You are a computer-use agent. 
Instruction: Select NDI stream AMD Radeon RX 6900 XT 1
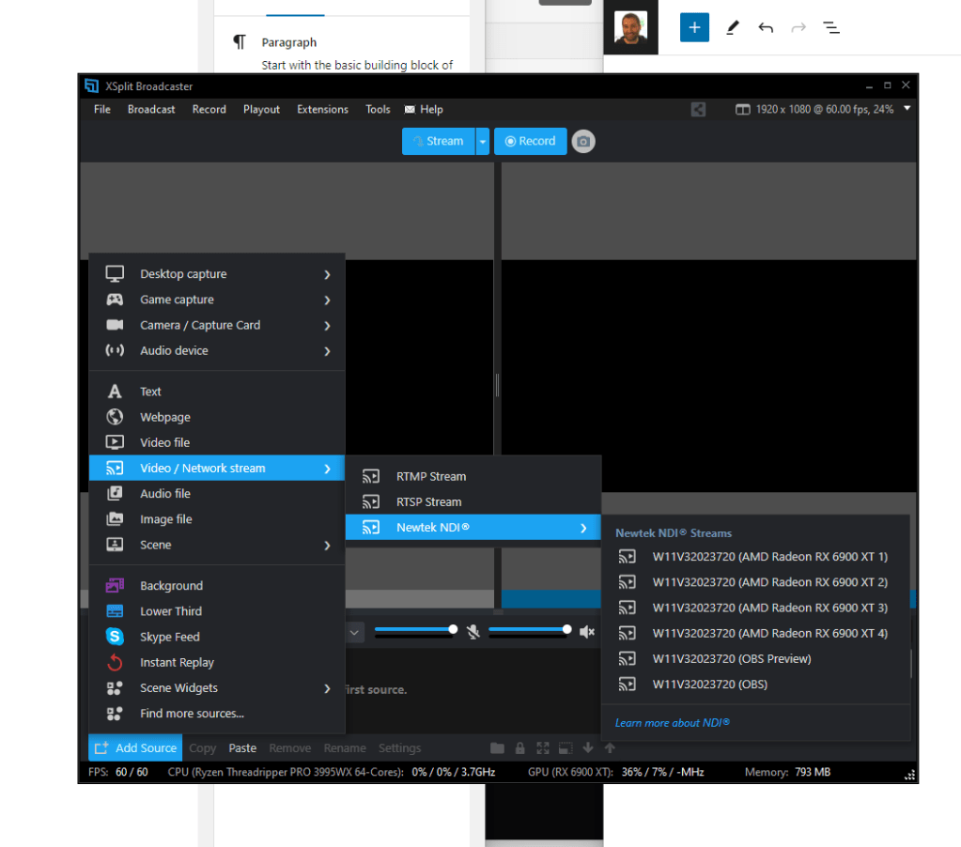[755, 557]
